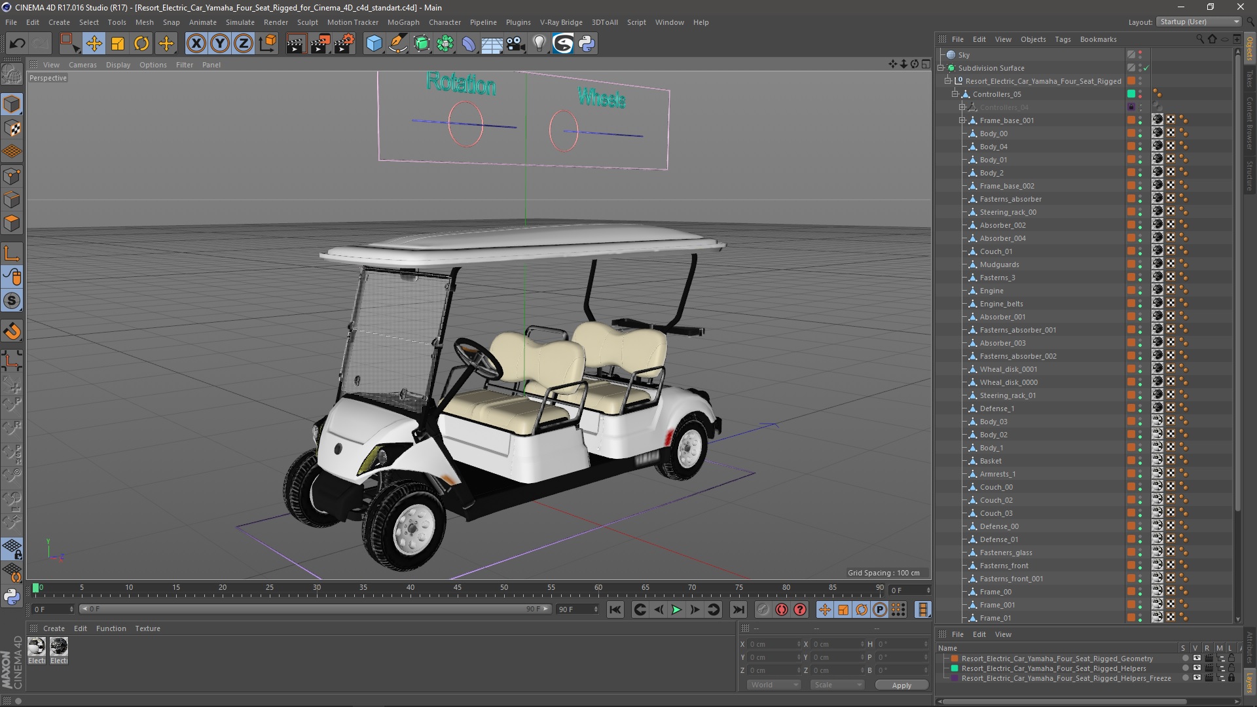Open Edit Render Settings
This screenshot has width=1257, height=707.
tap(344, 44)
